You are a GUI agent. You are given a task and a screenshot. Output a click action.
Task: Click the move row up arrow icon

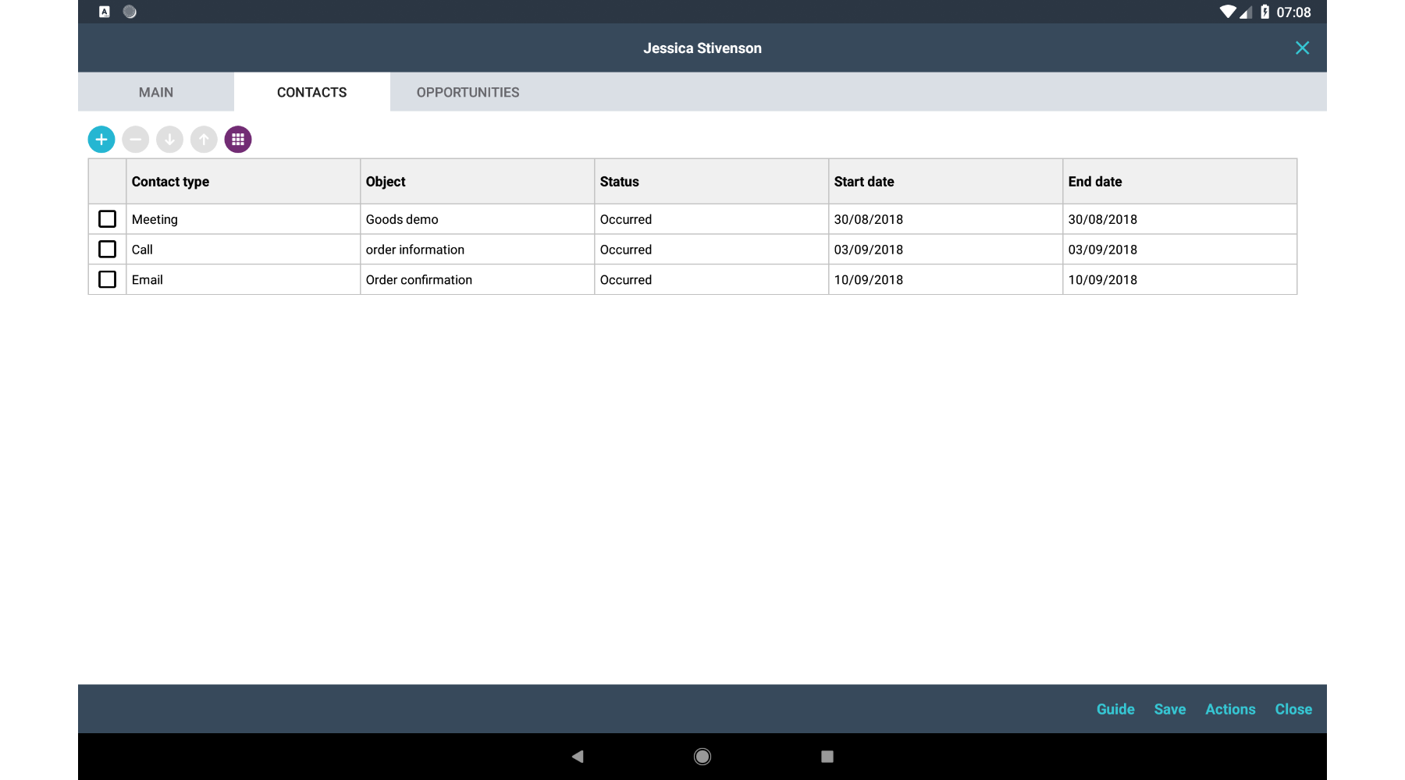pyautogui.click(x=204, y=140)
